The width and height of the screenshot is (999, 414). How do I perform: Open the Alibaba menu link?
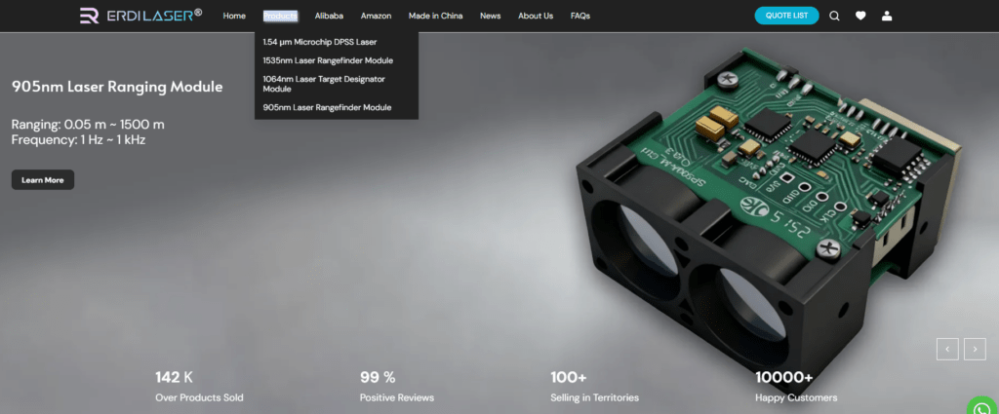pyautogui.click(x=329, y=16)
